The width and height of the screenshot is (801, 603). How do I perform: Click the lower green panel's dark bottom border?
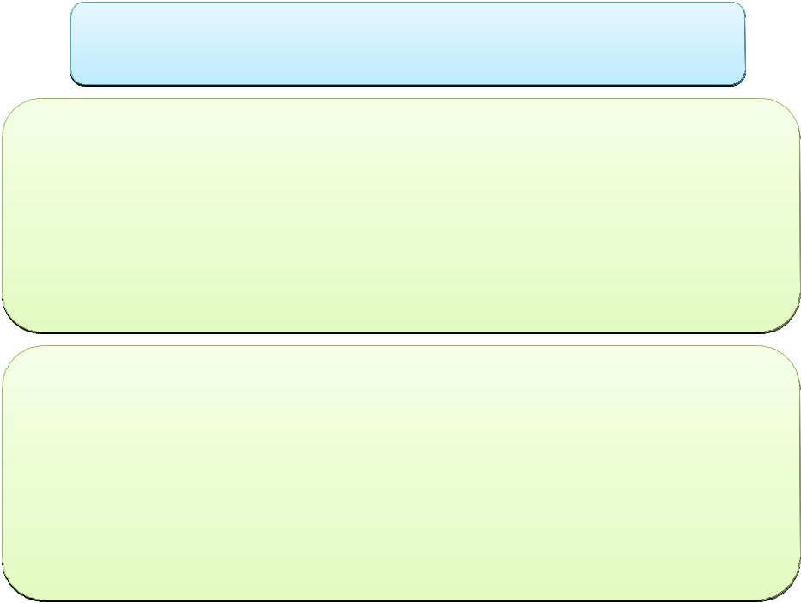coord(401,600)
